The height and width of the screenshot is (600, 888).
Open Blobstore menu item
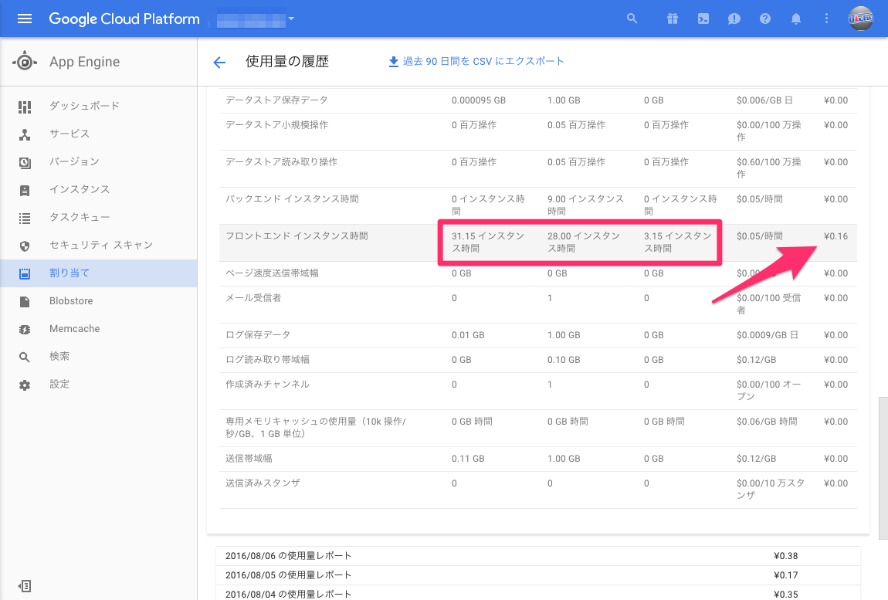coord(99,301)
